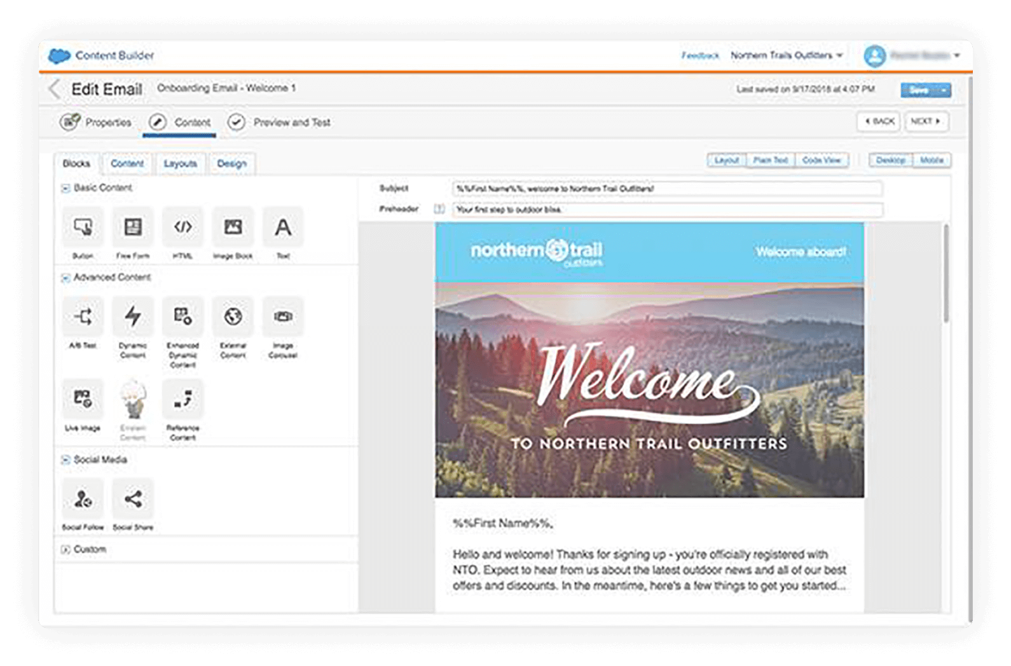Click the NEXT button
1011x666 pixels.
pos(926,121)
